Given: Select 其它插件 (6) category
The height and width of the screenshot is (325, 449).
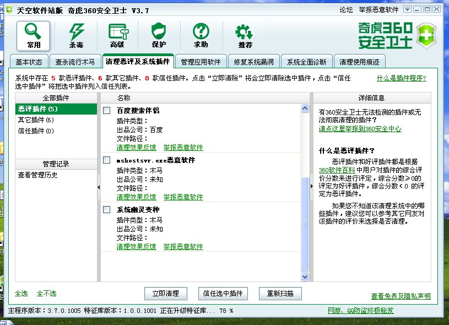Looking at the screenshot, I should 56,120.
